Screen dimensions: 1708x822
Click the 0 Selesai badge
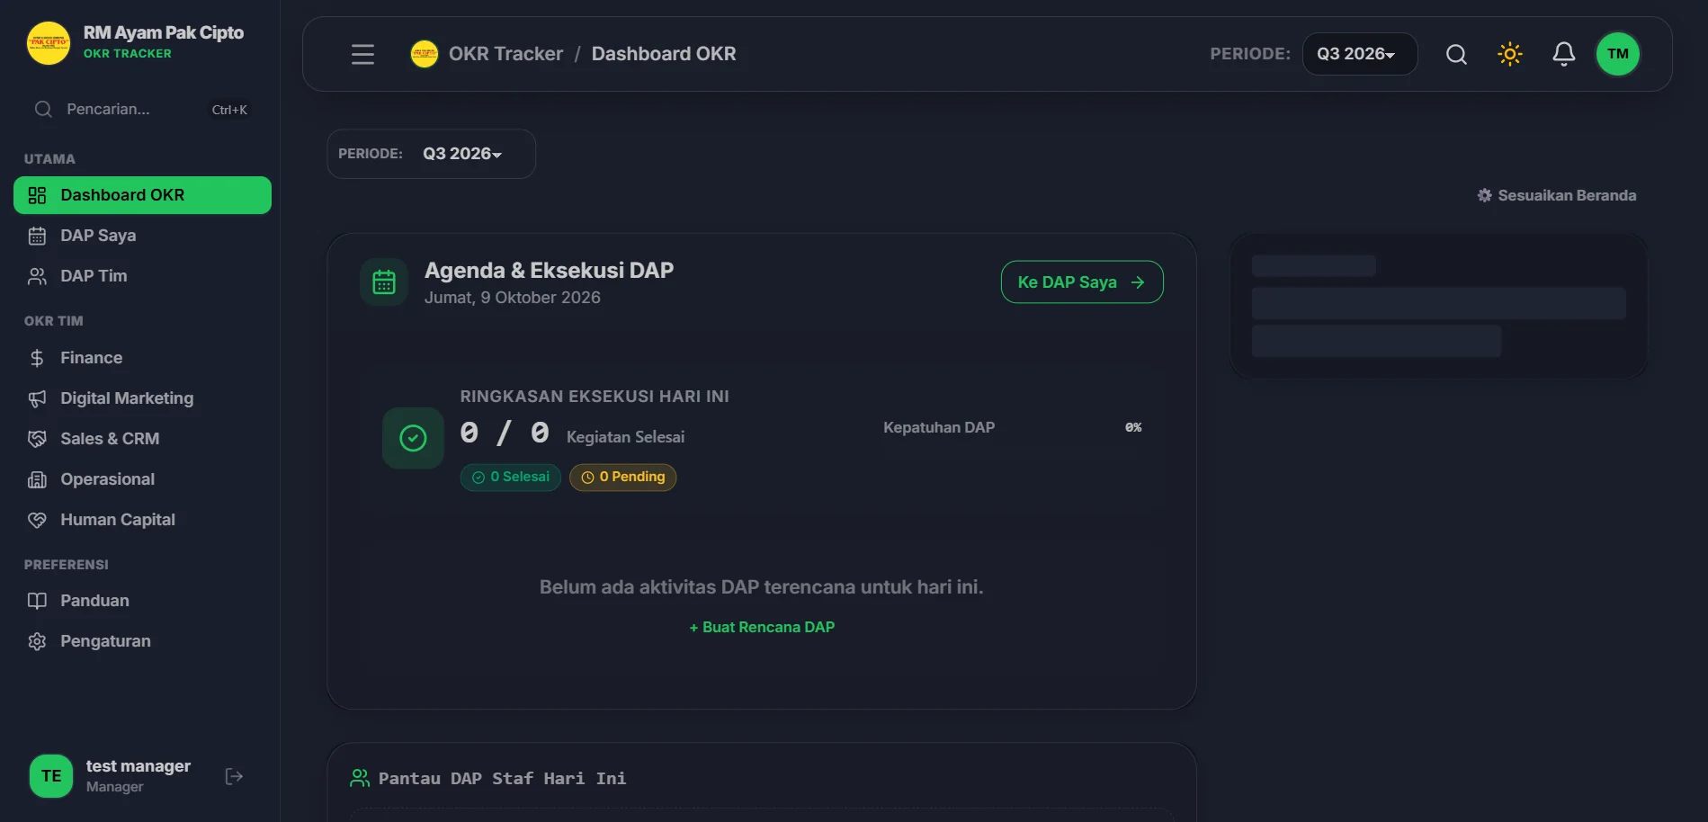click(511, 478)
